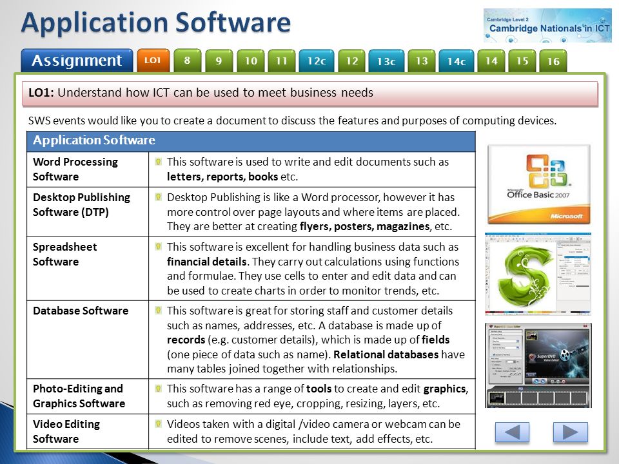Click the bold word 'graphics'
The height and width of the screenshot is (464, 619).
pyautogui.click(x=444, y=389)
